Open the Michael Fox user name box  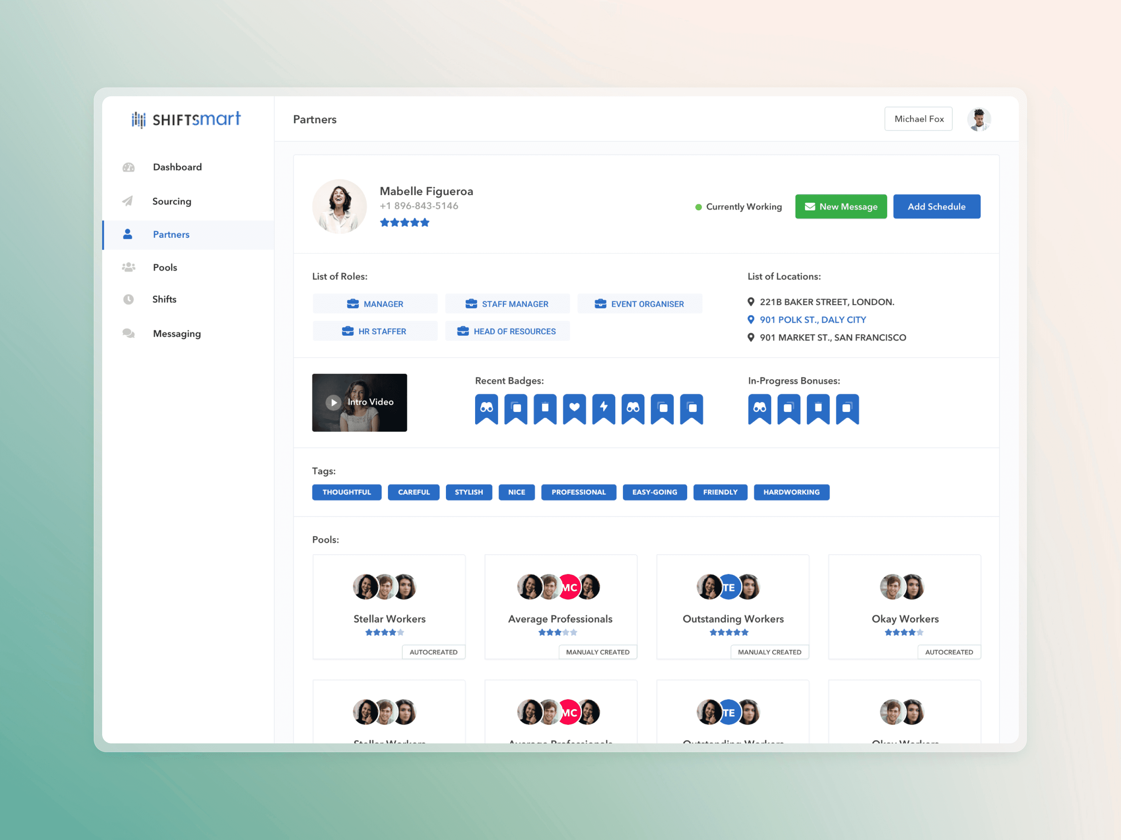(918, 119)
